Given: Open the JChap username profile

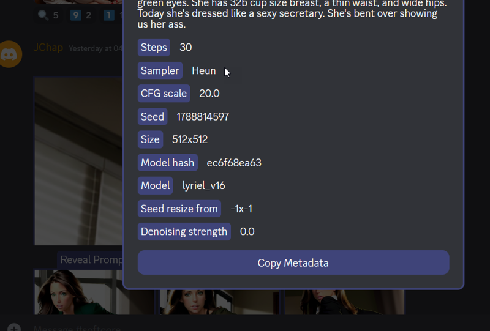Looking at the screenshot, I should click(x=48, y=48).
